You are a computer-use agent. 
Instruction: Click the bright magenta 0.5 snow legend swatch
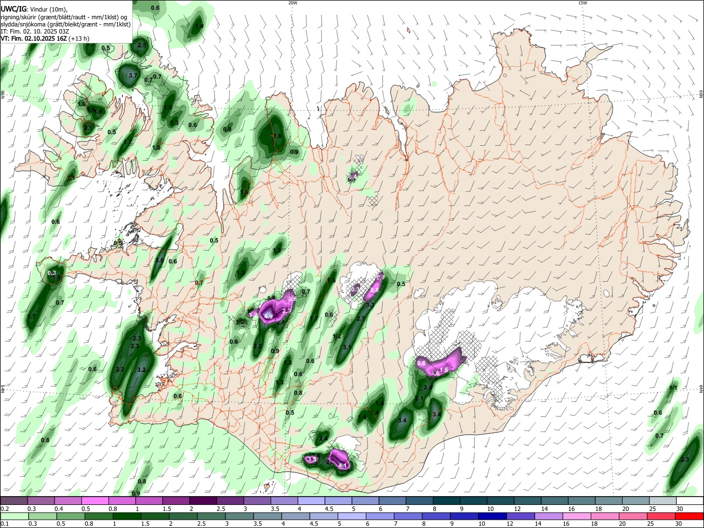(x=95, y=501)
